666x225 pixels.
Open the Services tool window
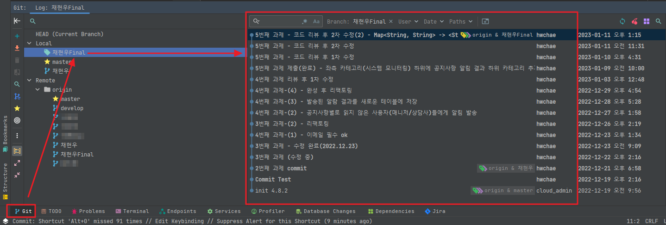point(224,211)
